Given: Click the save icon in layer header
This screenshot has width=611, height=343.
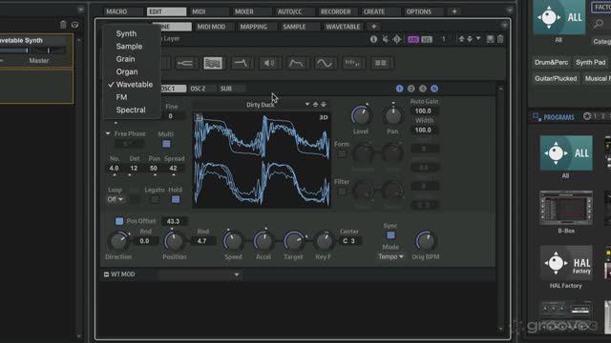Looking at the screenshot, I should tap(490, 39).
